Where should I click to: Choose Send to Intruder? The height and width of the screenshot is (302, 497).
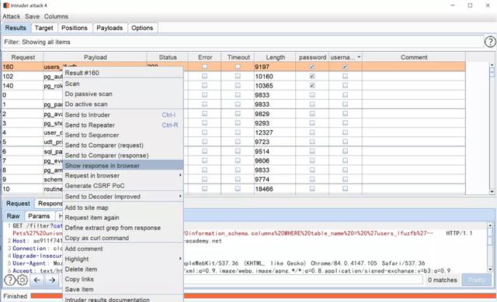[123, 115]
